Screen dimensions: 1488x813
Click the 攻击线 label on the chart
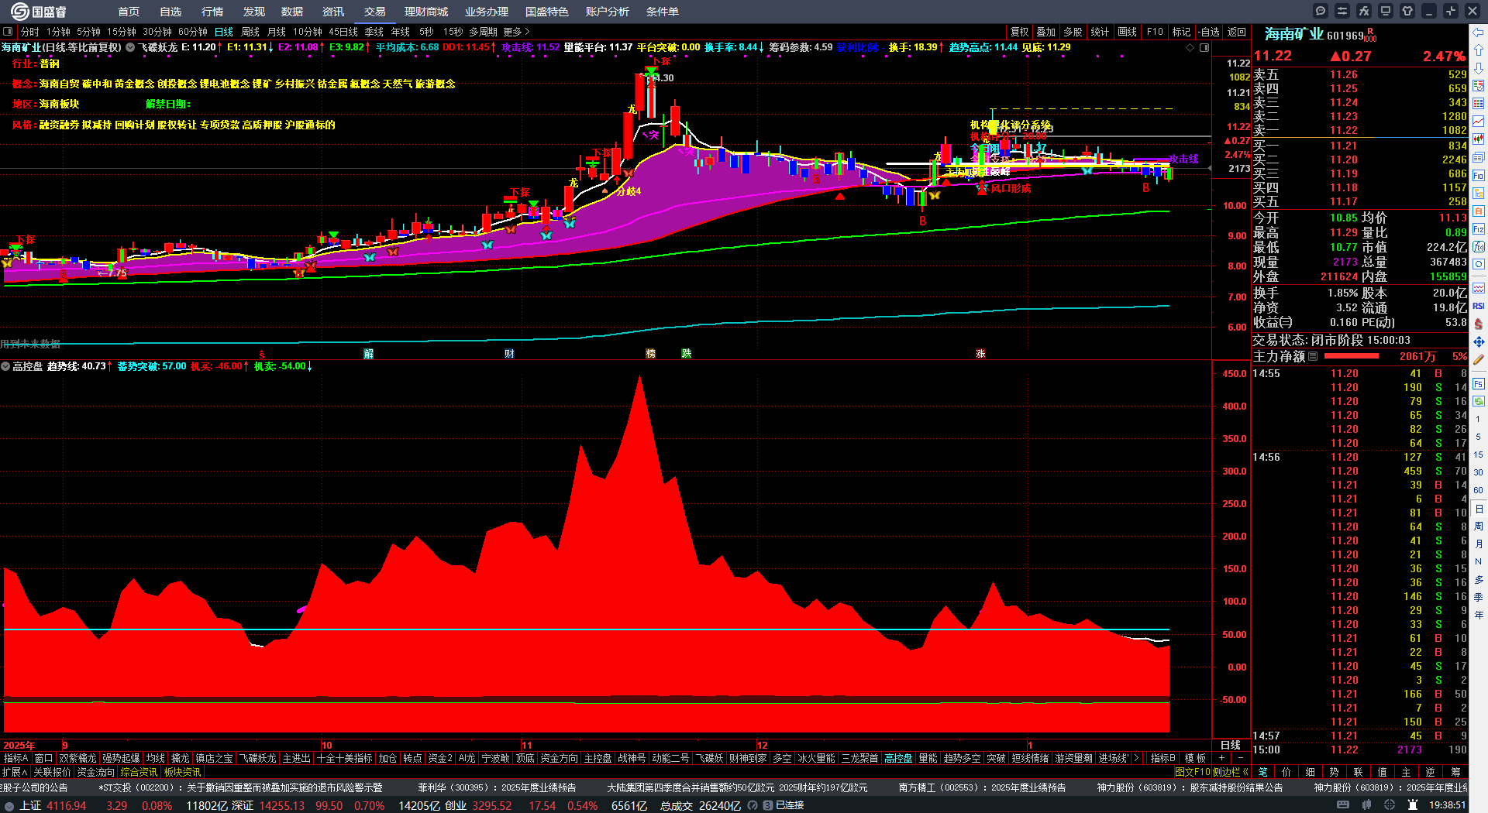pos(1183,159)
